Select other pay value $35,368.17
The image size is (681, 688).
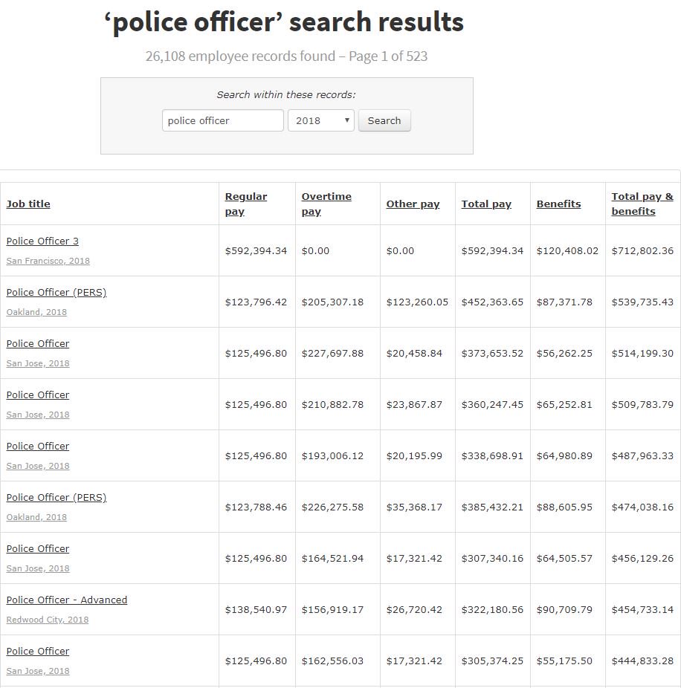point(414,507)
